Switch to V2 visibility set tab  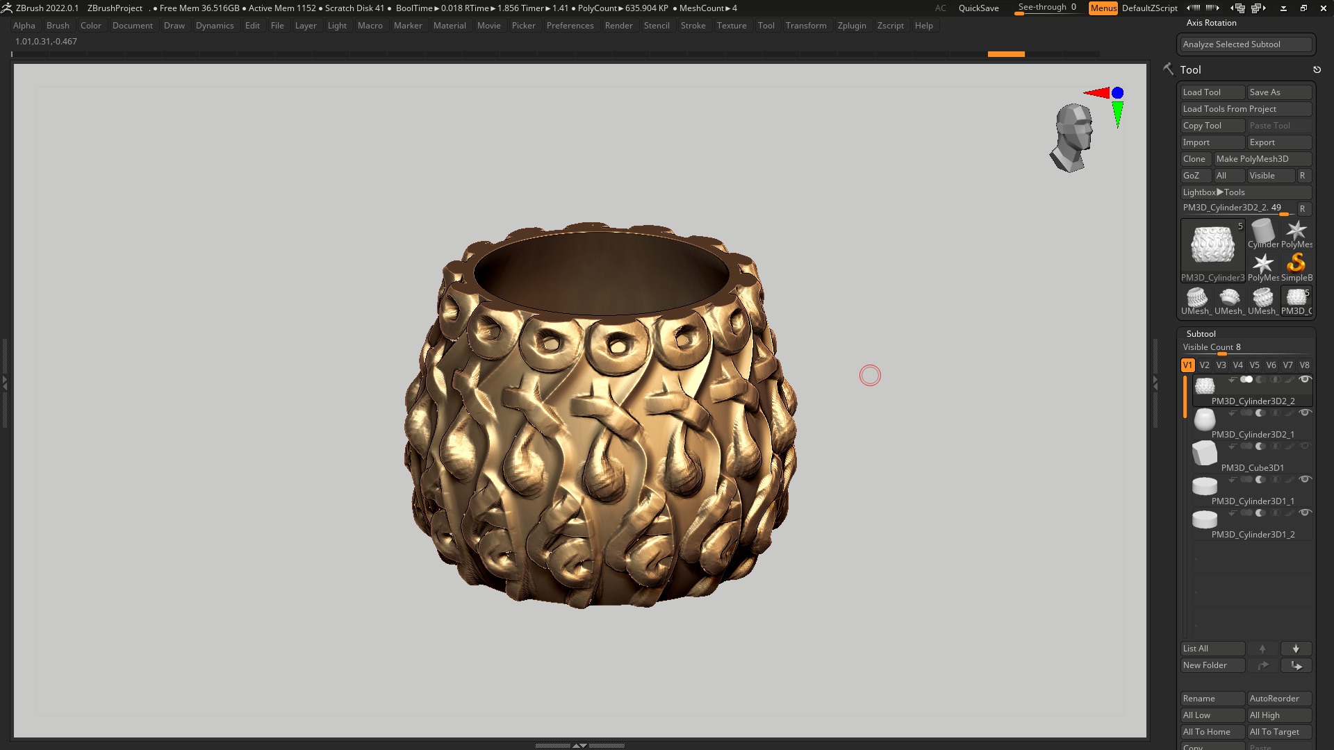point(1204,365)
